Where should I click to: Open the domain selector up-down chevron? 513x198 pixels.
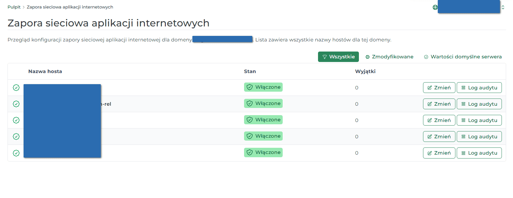[x=503, y=7]
